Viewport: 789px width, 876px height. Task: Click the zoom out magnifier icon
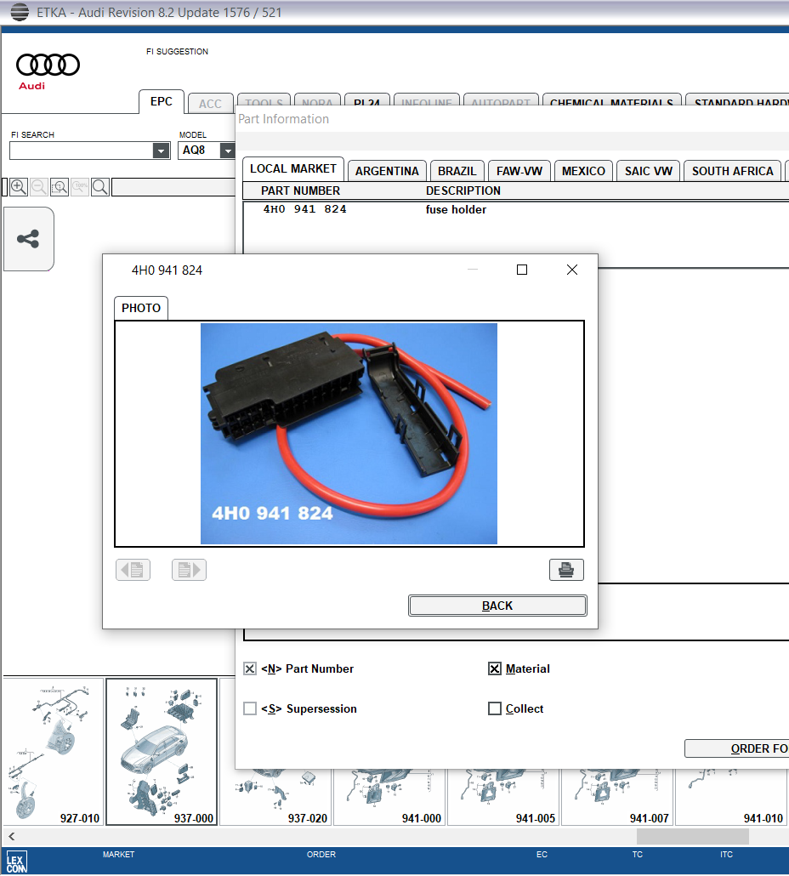coord(39,187)
